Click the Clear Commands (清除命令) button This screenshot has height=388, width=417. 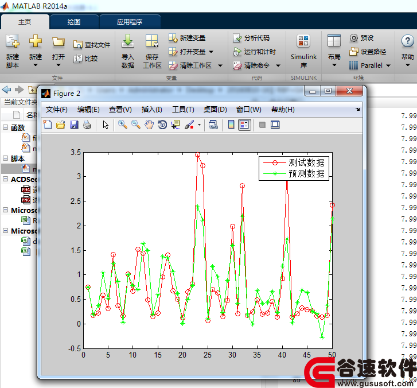(251, 65)
